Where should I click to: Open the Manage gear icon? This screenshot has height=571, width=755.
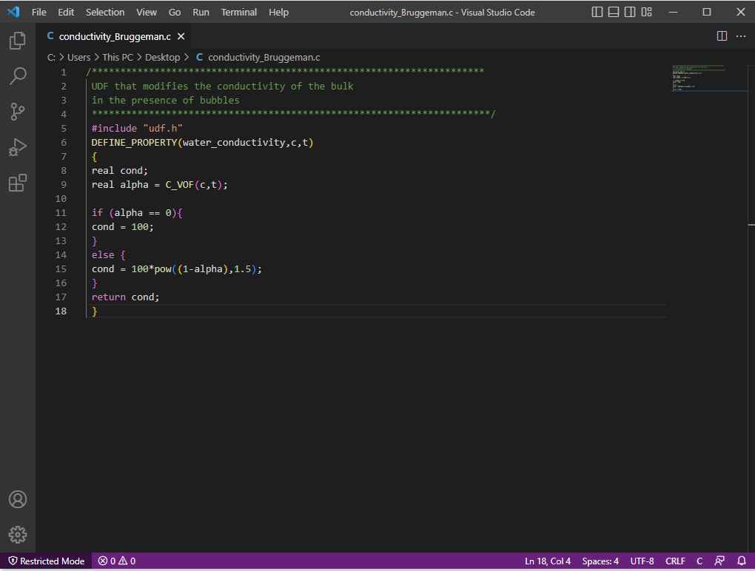tap(18, 535)
